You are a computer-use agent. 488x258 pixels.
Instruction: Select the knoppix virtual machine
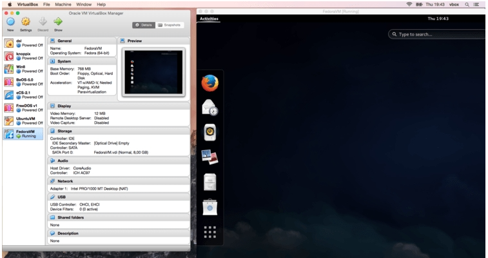click(x=24, y=56)
